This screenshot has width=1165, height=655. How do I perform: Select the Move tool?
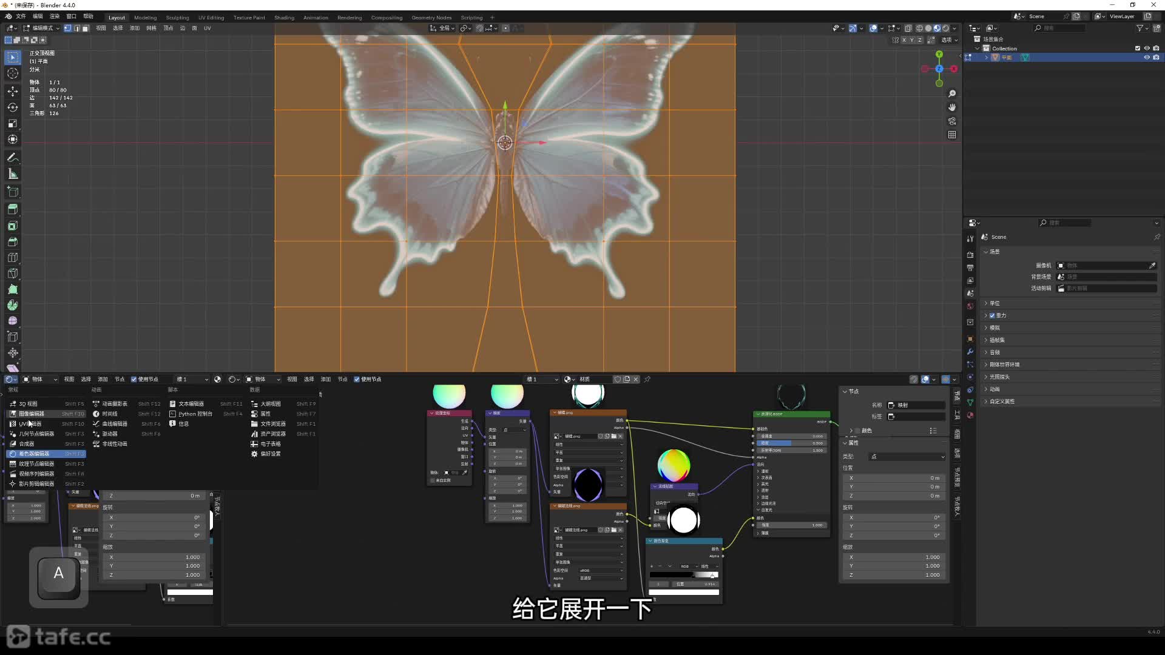(x=13, y=91)
